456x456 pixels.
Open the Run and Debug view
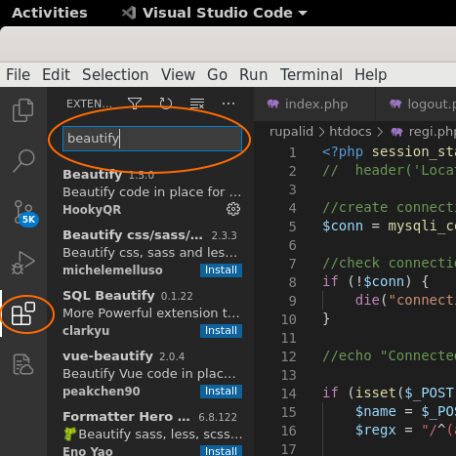coord(22,263)
